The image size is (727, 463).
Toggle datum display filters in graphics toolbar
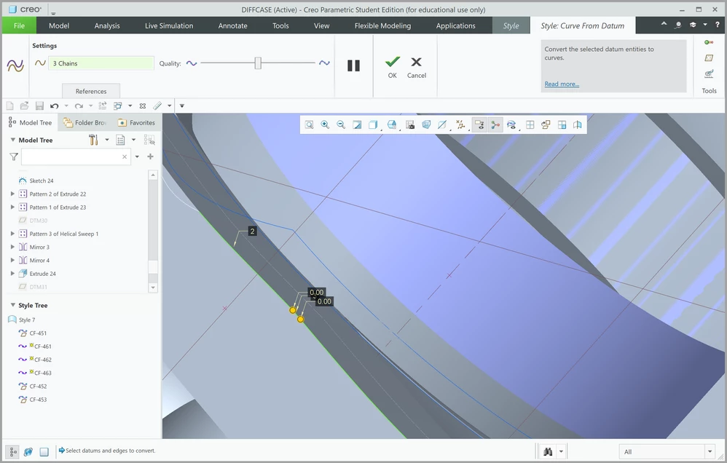click(460, 124)
